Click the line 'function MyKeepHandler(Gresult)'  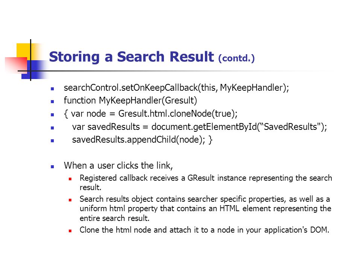tap(130, 100)
